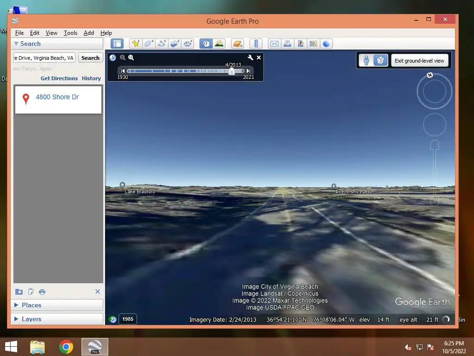
Task: Click the vertical zoom slider
Action: tap(435, 173)
